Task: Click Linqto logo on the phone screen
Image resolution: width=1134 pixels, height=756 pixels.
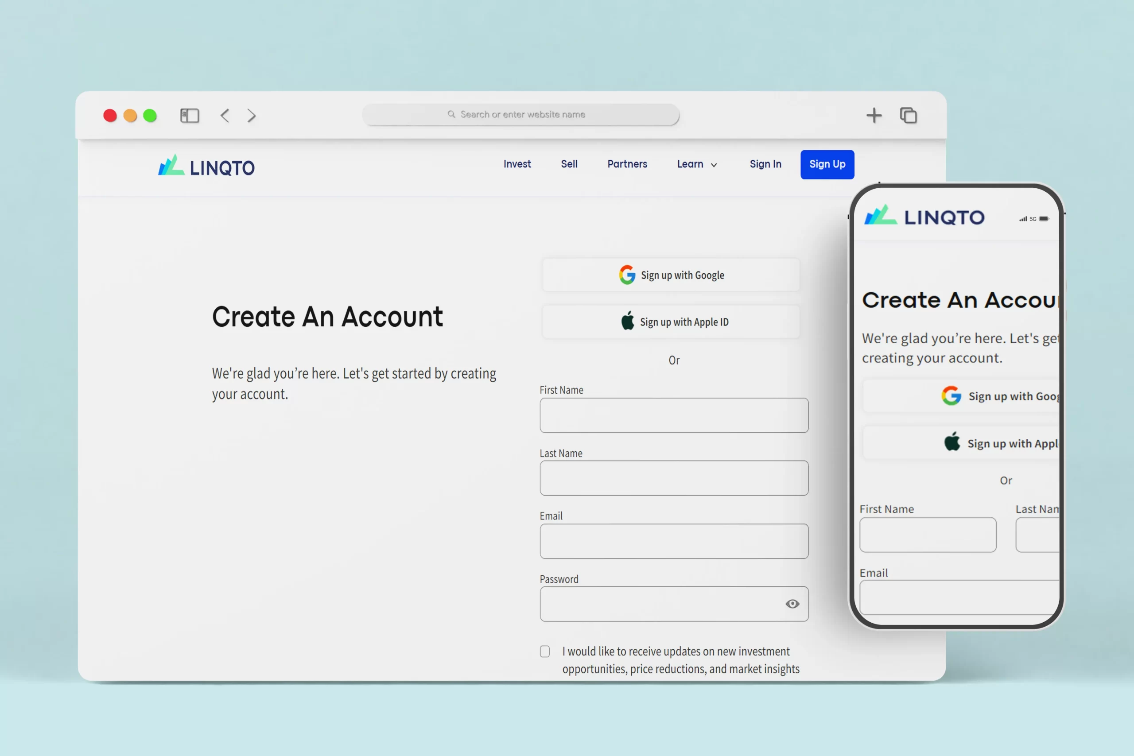Action: pos(924,217)
